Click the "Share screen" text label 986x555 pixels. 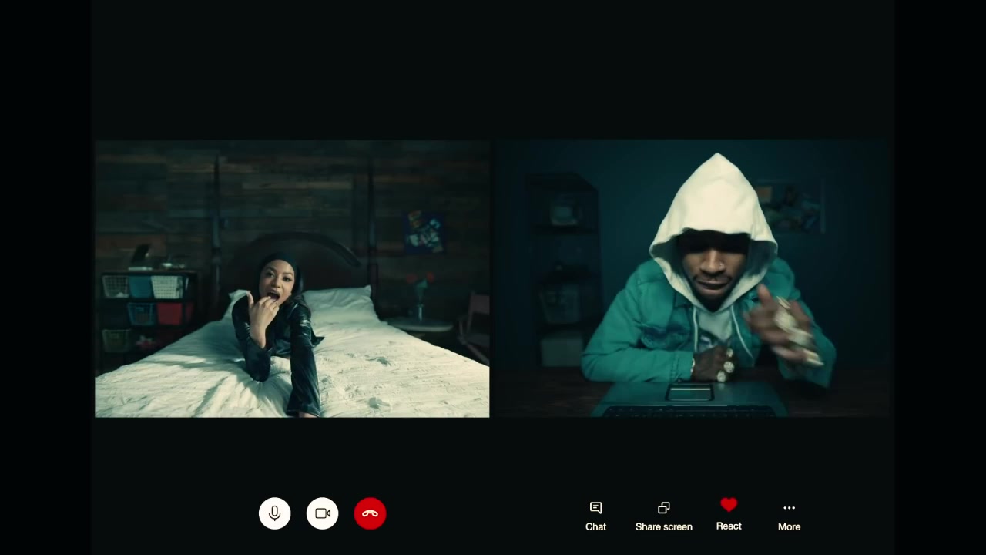(663, 527)
